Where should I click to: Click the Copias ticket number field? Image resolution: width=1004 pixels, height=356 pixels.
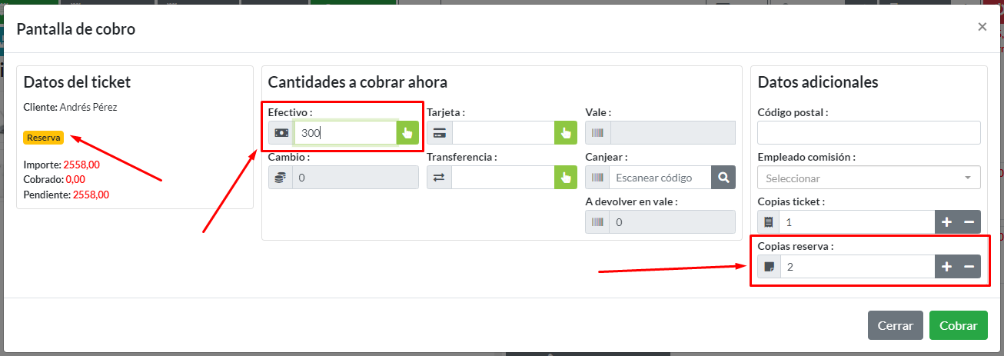(856, 222)
